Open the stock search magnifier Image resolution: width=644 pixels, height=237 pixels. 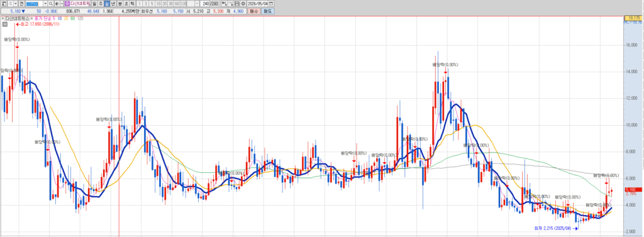(50, 4)
